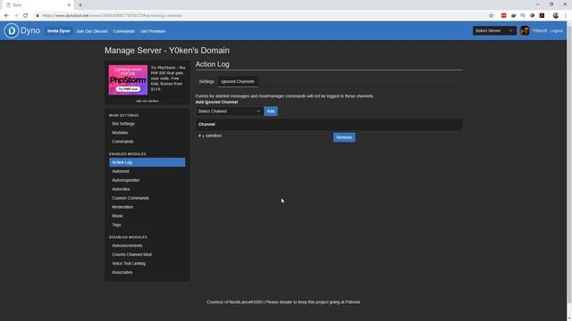Click the lock icon in the address bar

tap(38, 16)
